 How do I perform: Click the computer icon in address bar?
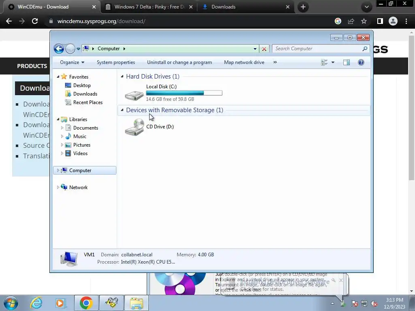pos(86,49)
